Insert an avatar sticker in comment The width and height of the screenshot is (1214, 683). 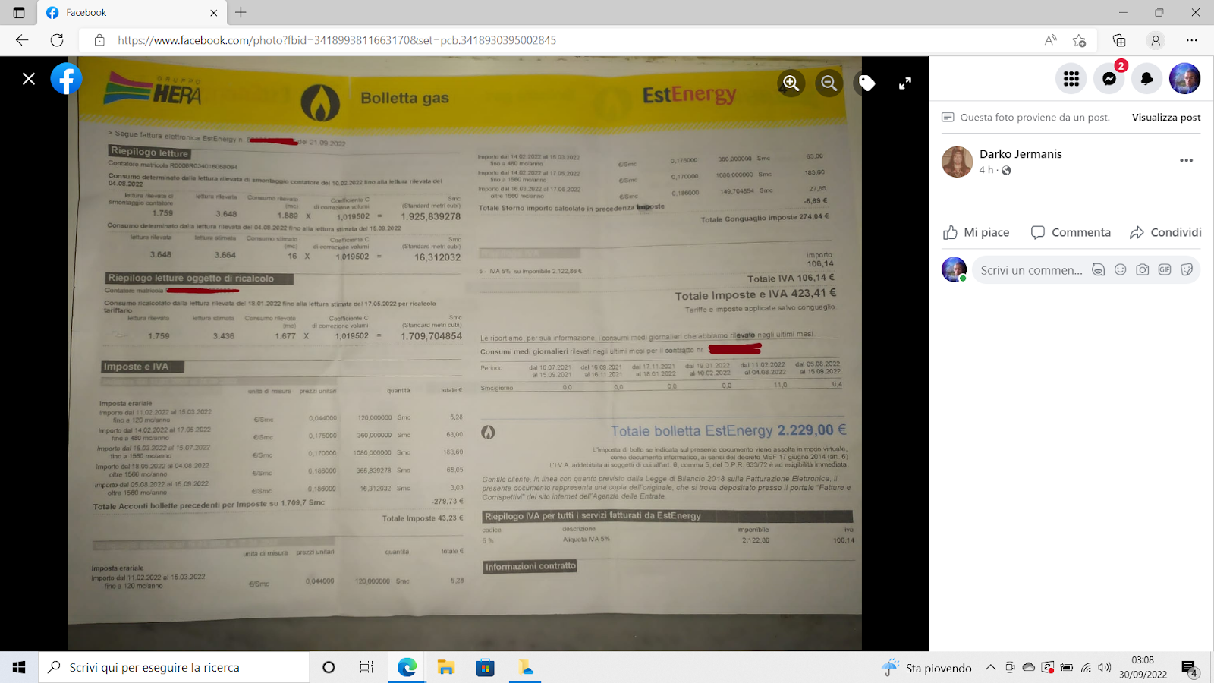(x=1098, y=270)
